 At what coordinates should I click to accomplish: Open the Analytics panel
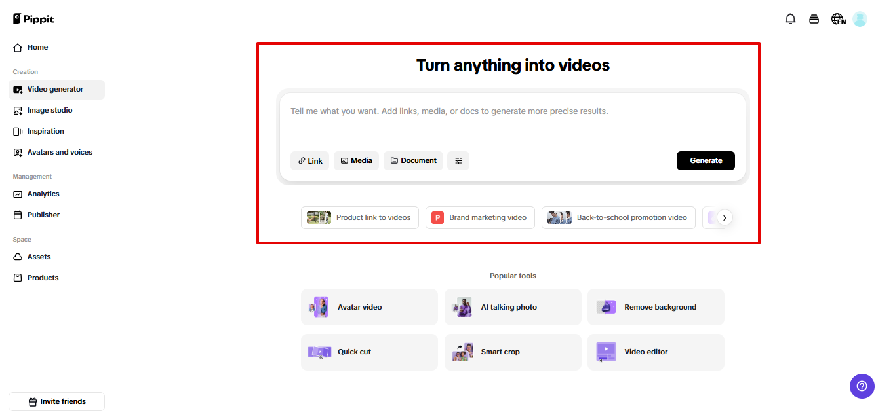coord(43,194)
